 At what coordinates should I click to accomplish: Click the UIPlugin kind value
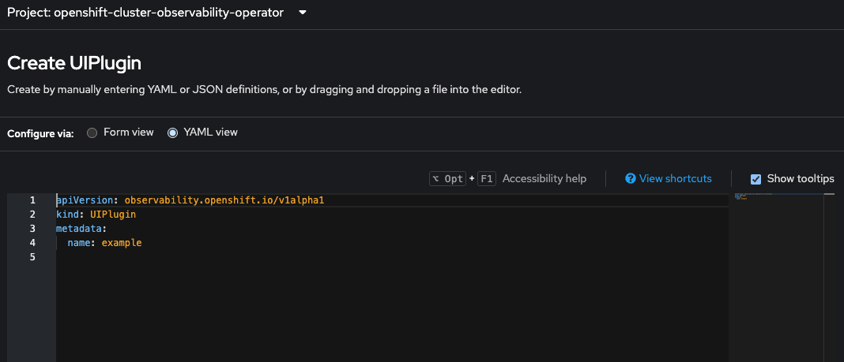coord(113,215)
